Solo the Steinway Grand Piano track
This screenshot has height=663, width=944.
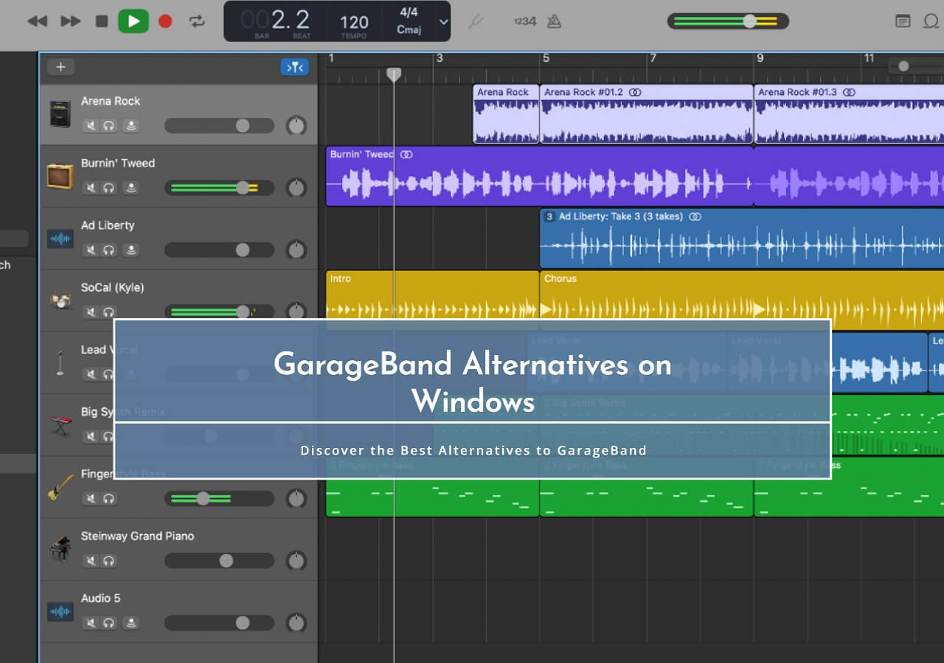click(109, 561)
